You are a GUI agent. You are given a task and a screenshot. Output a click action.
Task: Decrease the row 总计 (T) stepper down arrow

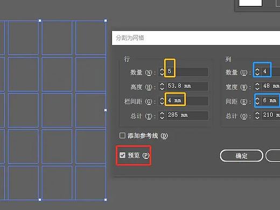[162, 118]
